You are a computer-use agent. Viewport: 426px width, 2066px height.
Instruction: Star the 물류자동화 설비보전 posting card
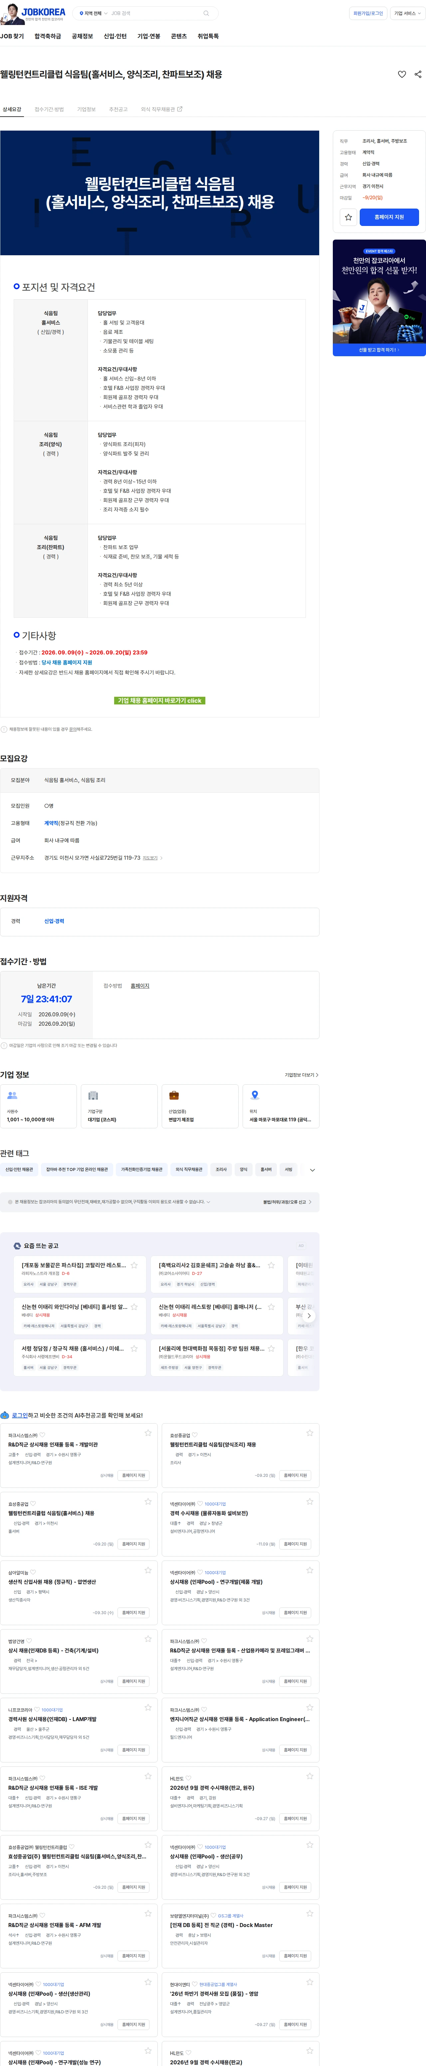[310, 1502]
